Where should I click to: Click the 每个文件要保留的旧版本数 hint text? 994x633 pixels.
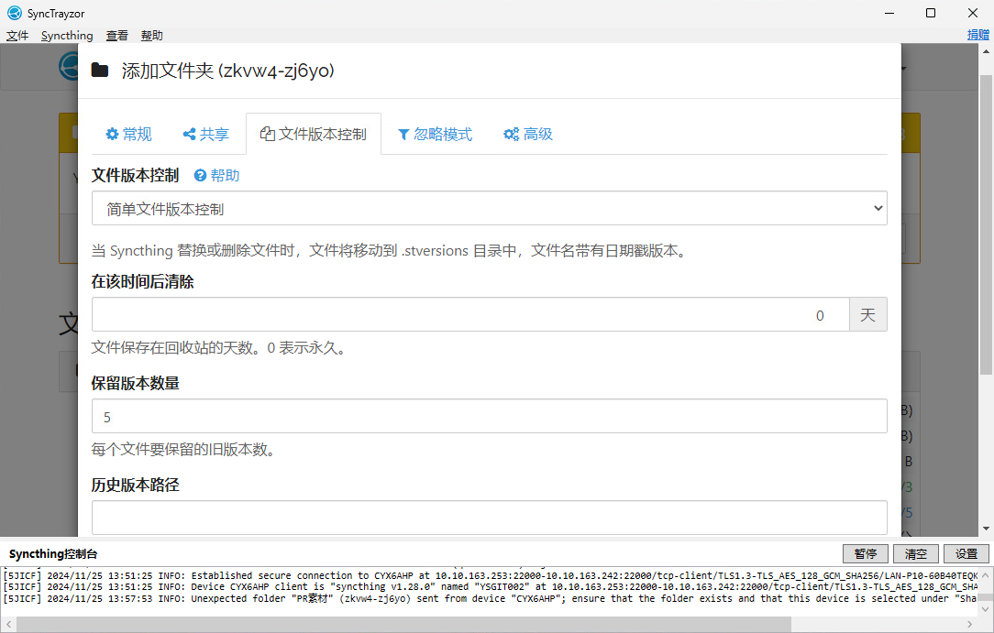pyautogui.click(x=183, y=450)
